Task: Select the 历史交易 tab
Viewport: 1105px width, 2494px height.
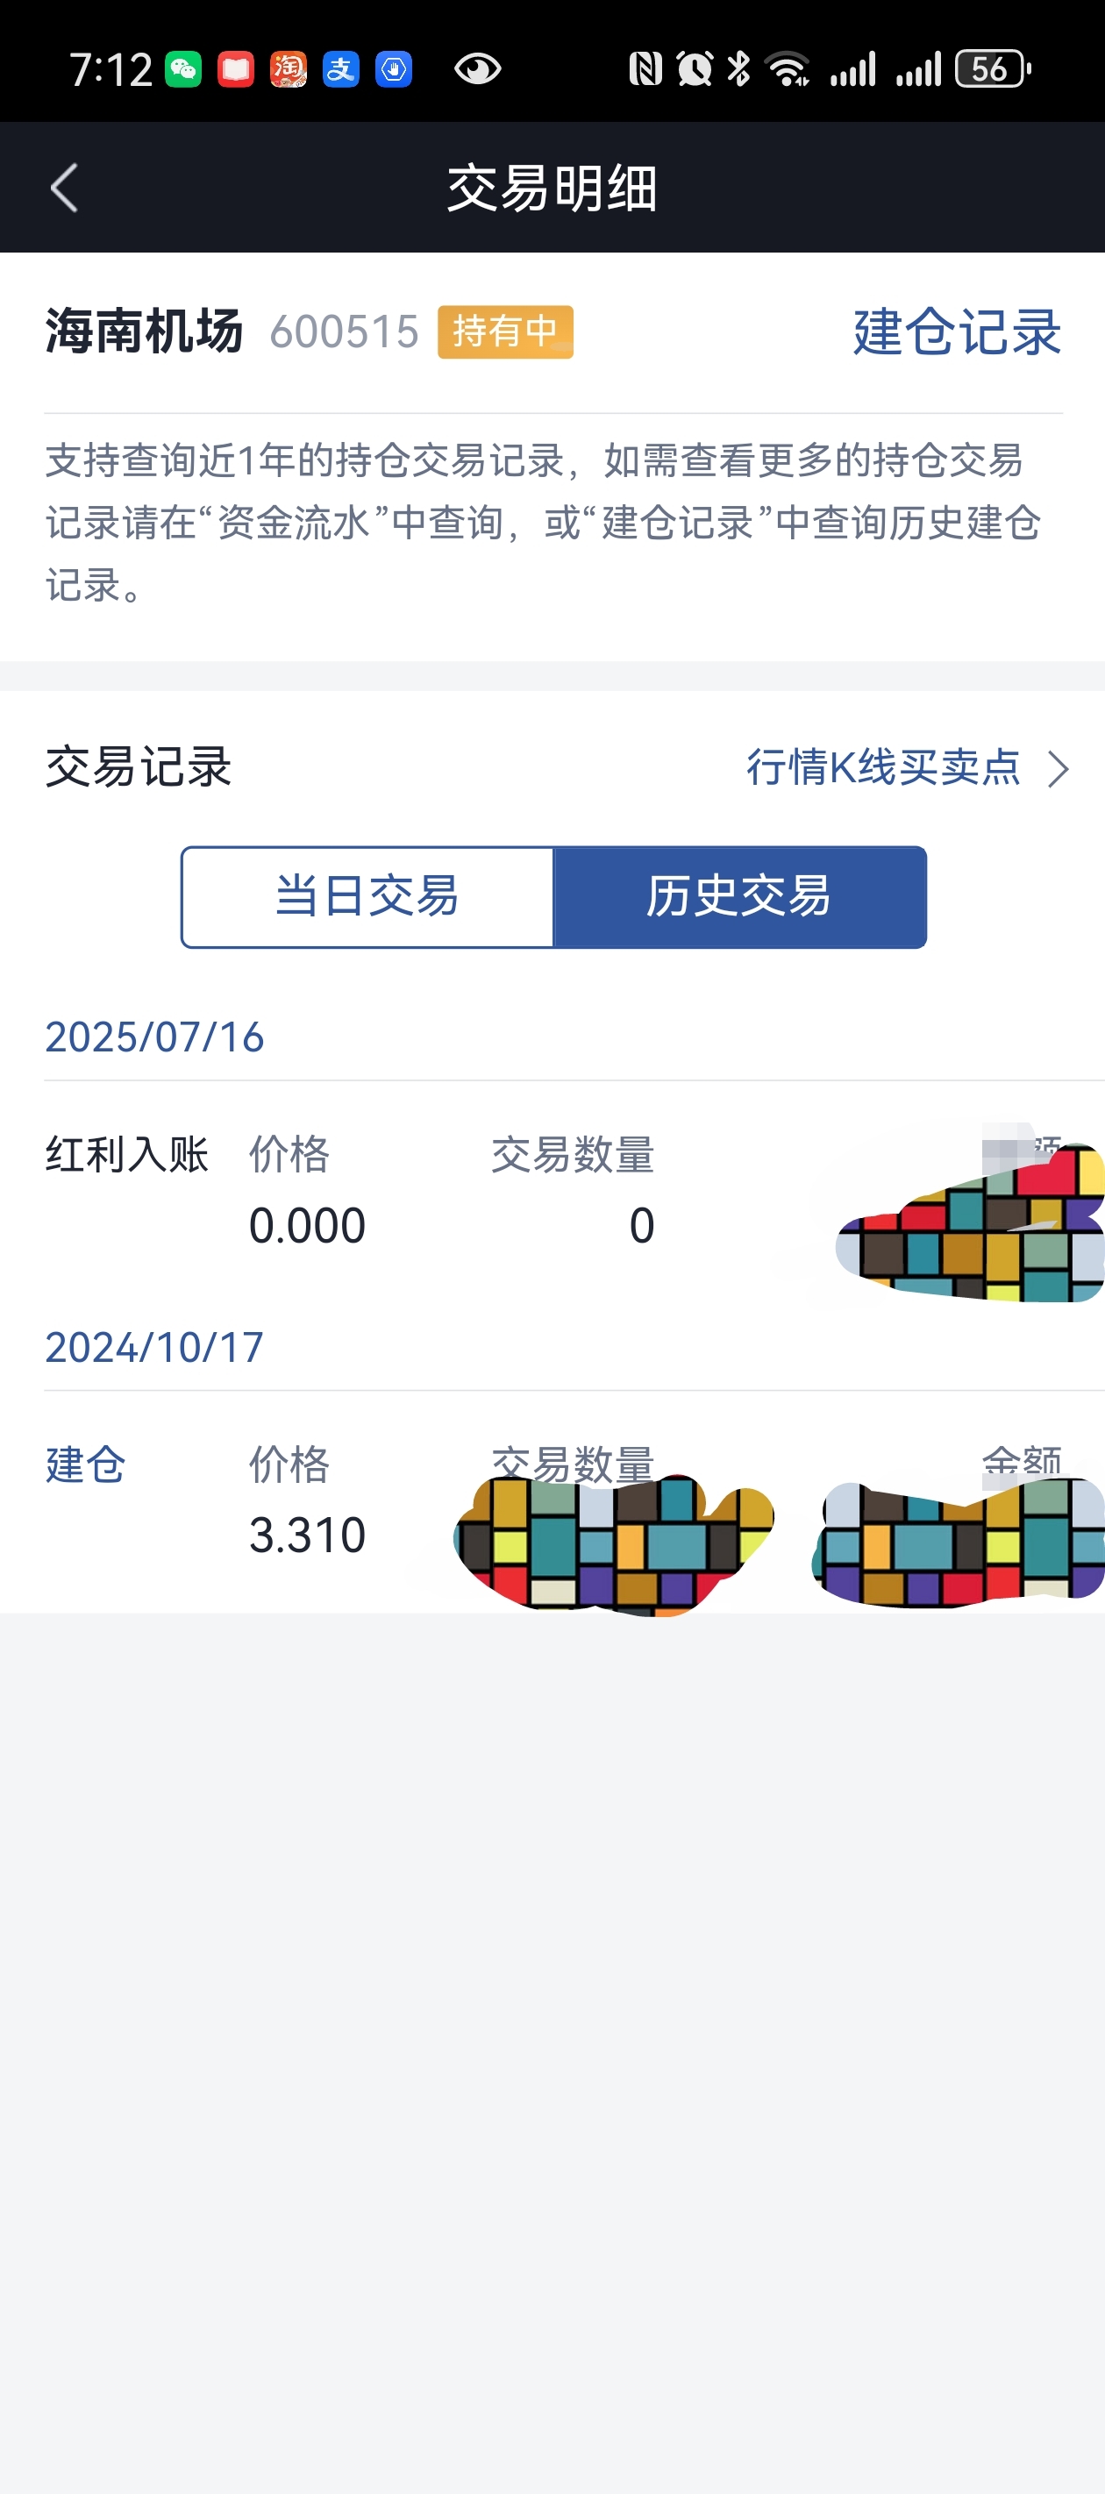Action: 740,896
